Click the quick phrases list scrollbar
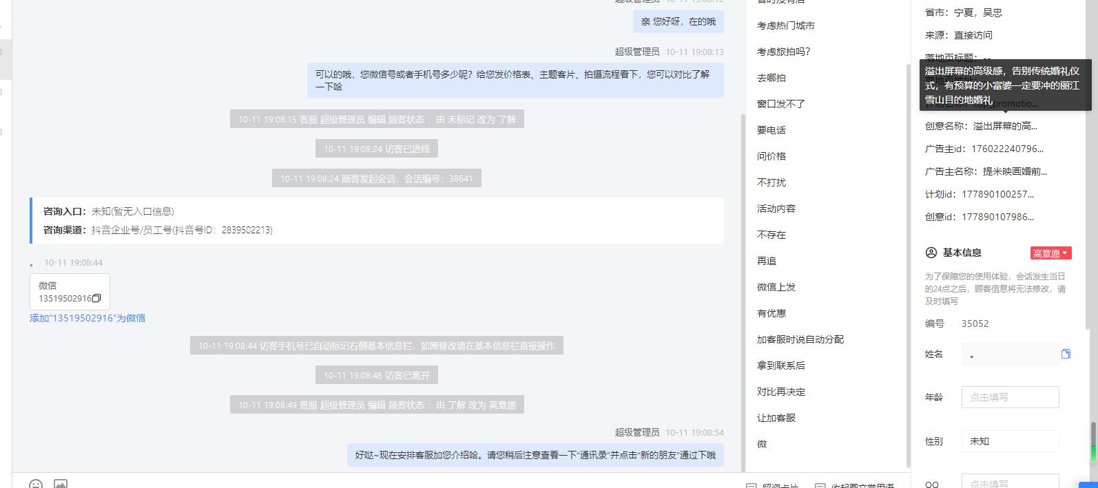1098x488 pixels. coord(908,265)
